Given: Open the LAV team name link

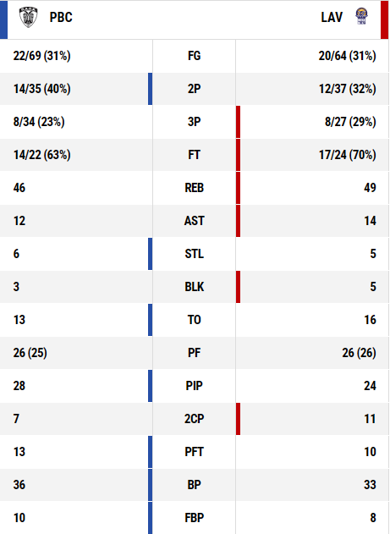Looking at the screenshot, I should [x=332, y=18].
